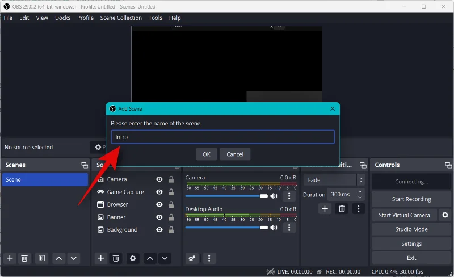
Task: Open transition properties three dots
Action: (x=359, y=209)
